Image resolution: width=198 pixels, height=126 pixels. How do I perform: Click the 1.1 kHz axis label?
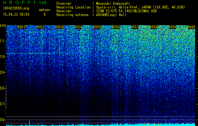[x=3, y=41]
